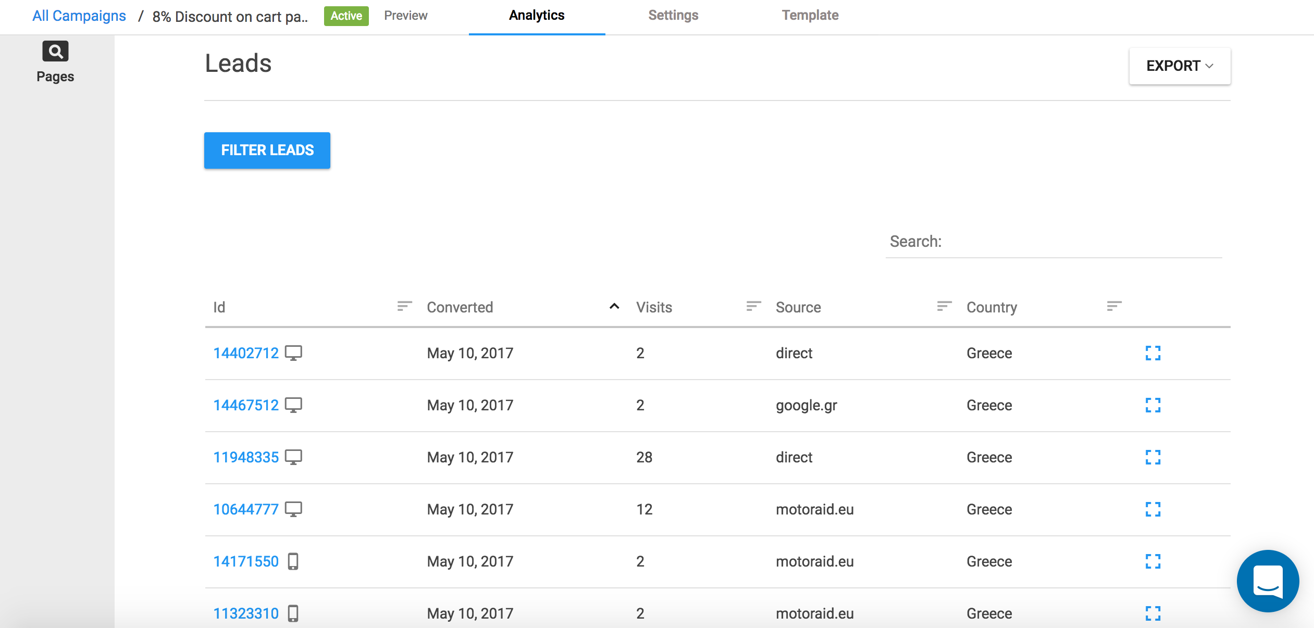Screen dimensions: 1314x628
Task: Expand details for lead 10644777
Action: (x=1152, y=509)
